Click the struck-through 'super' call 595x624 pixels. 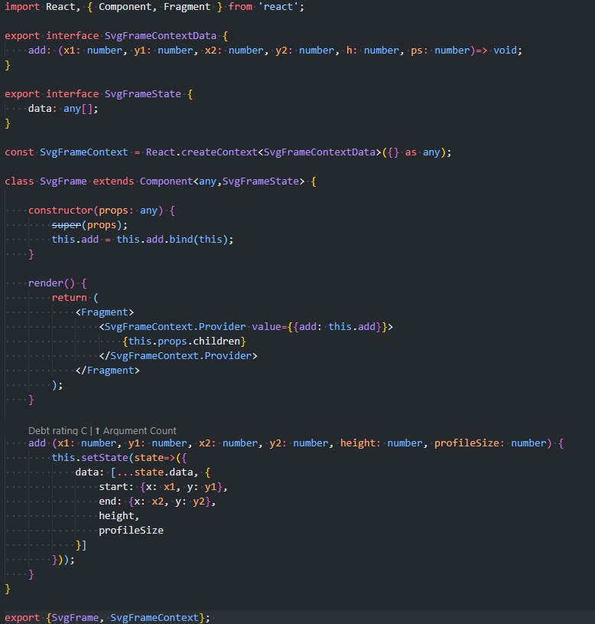point(67,225)
